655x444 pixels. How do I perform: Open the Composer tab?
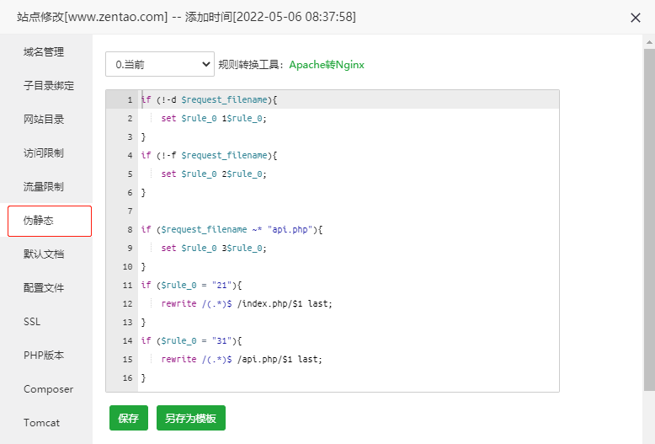pyautogui.click(x=48, y=389)
